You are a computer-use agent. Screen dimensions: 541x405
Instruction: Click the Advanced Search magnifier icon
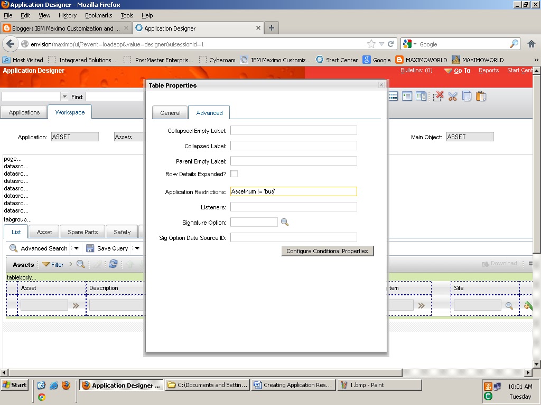12,248
